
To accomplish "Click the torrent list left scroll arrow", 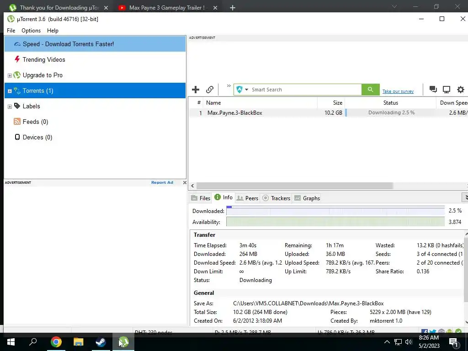I will tap(192, 186).
